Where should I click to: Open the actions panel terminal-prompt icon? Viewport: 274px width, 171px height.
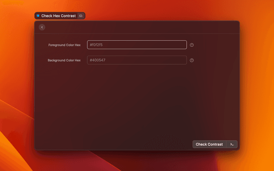232,144
